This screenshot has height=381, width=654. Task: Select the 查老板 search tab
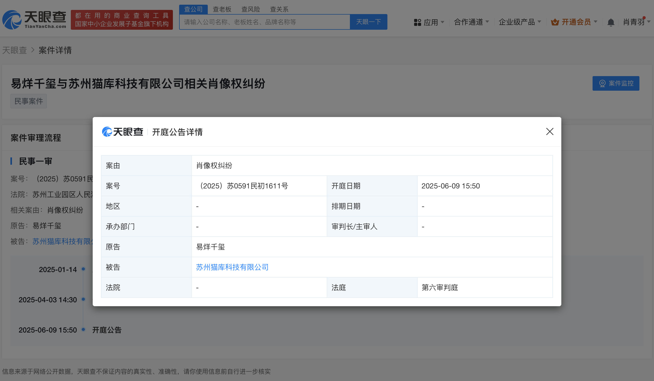222,9
